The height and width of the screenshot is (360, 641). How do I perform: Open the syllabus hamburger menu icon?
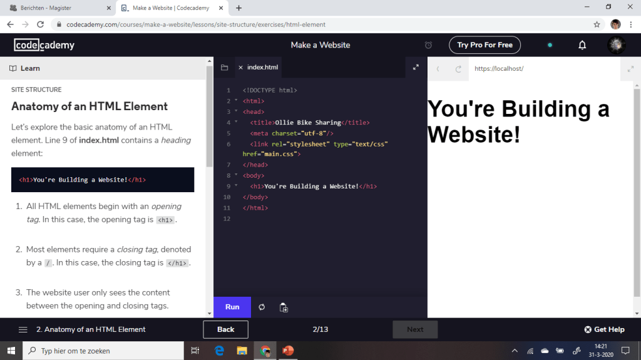click(23, 329)
